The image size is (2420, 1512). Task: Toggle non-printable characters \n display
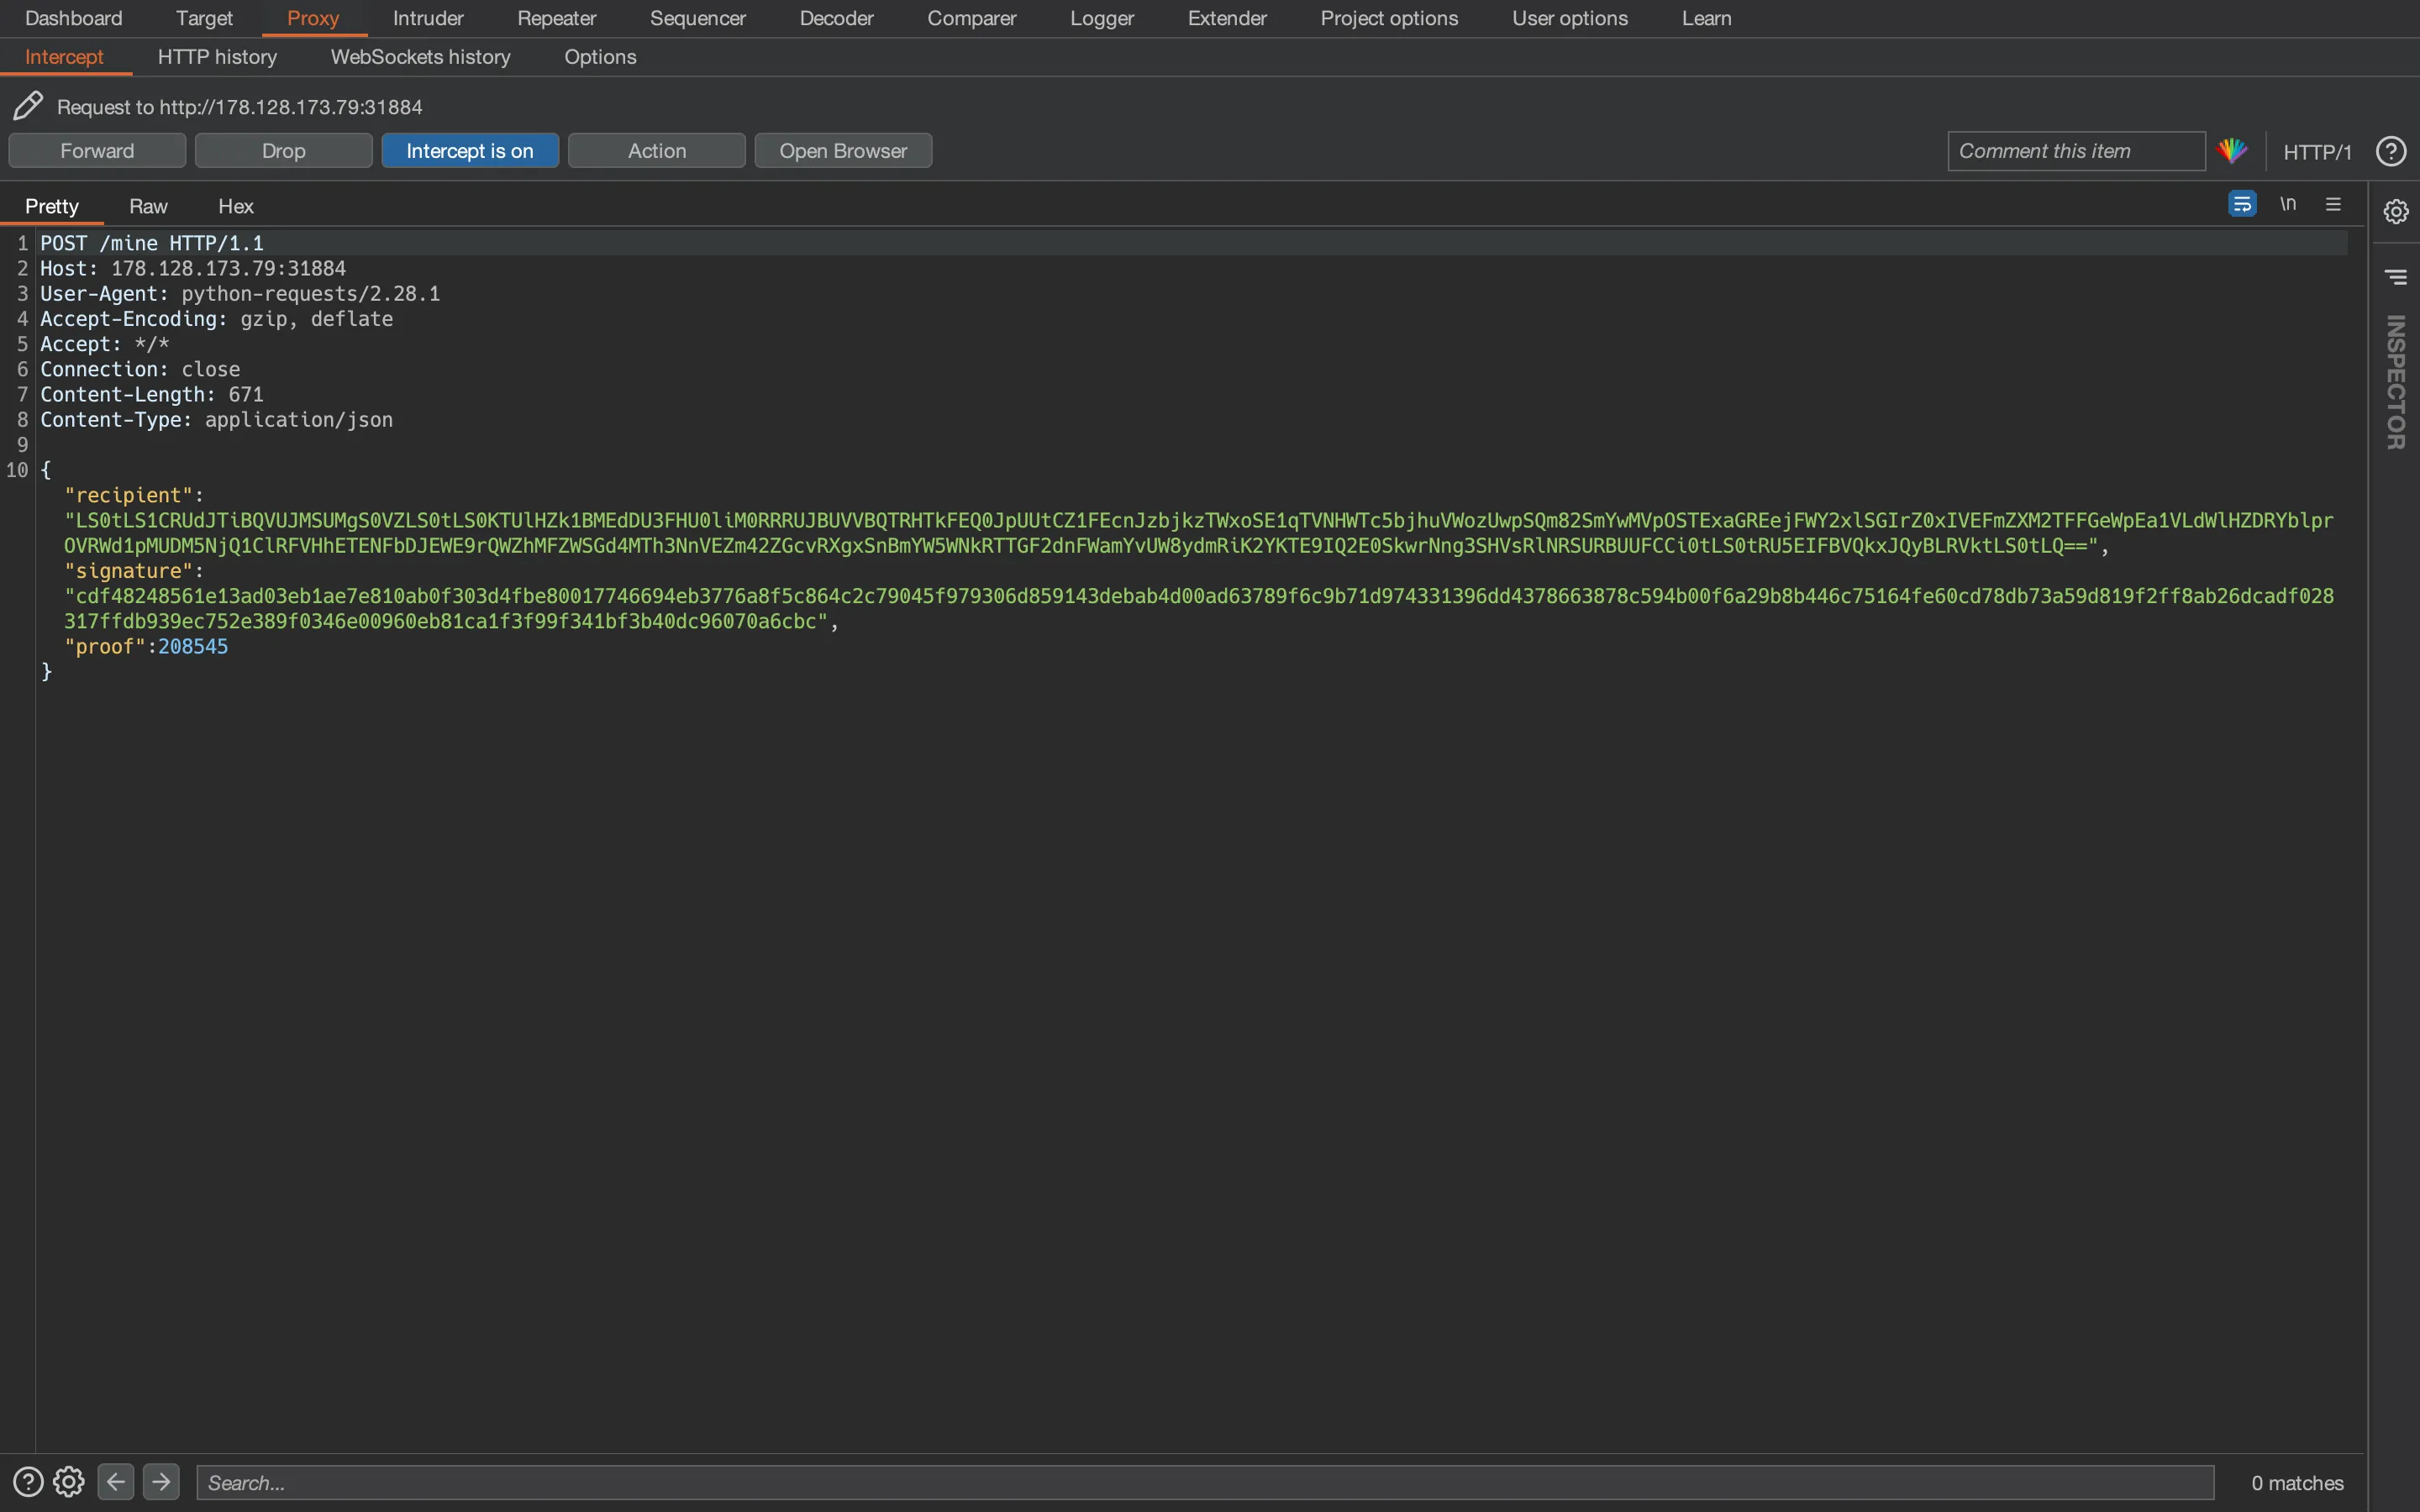[2288, 204]
